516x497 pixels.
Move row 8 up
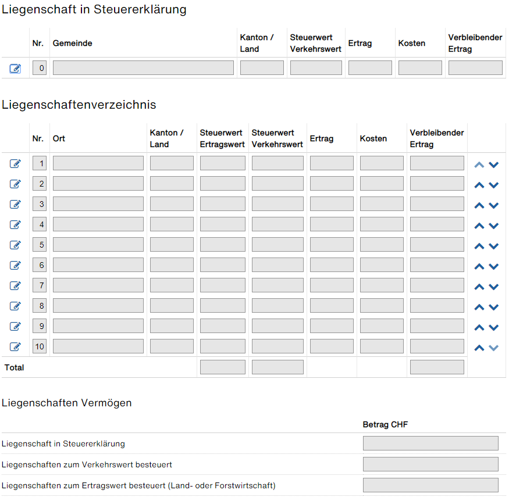pos(479,308)
